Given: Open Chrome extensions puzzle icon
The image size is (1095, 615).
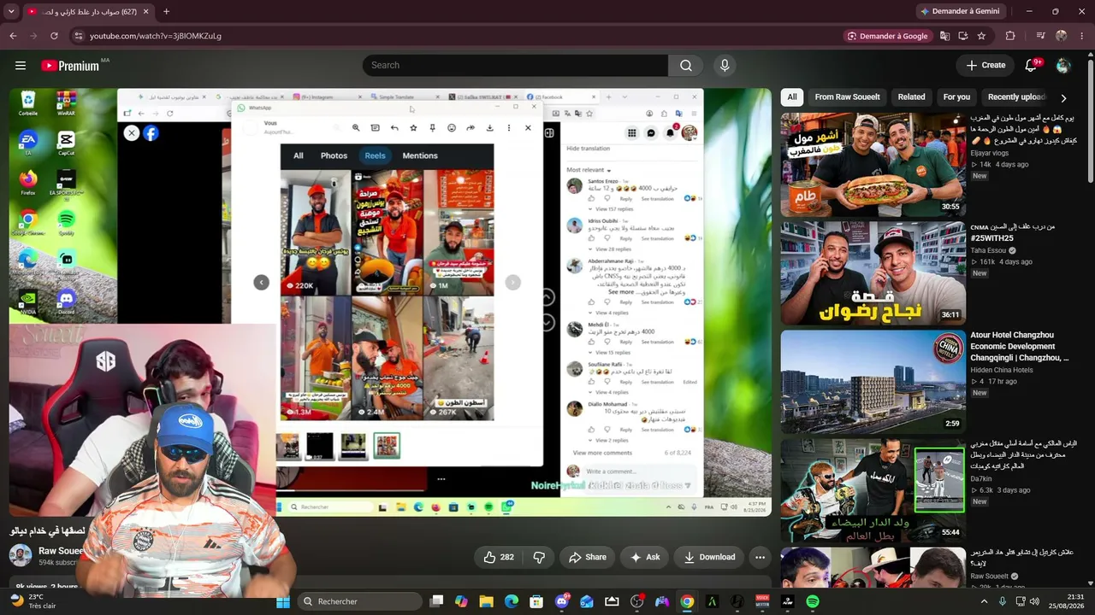Looking at the screenshot, I should click(x=1010, y=36).
